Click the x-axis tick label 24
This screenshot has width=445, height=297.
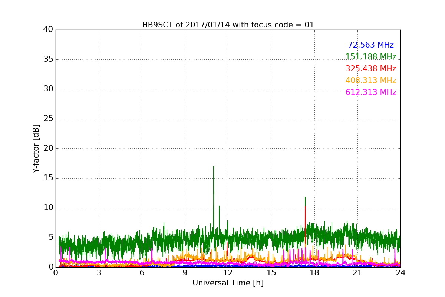point(400,273)
